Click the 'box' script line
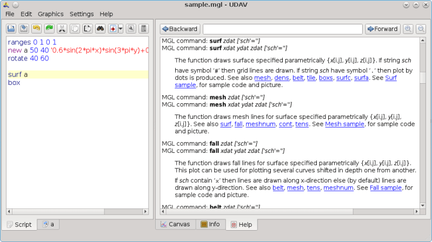 (77, 83)
